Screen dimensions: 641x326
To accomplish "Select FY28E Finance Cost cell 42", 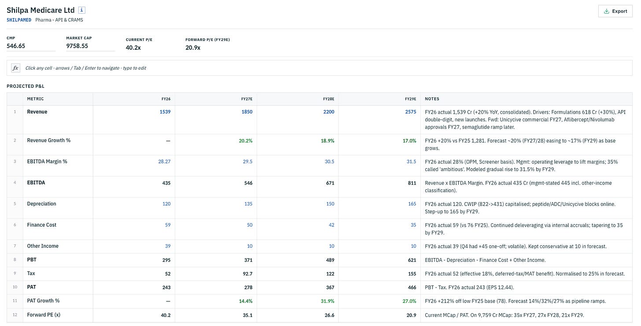I will [x=298, y=229].
